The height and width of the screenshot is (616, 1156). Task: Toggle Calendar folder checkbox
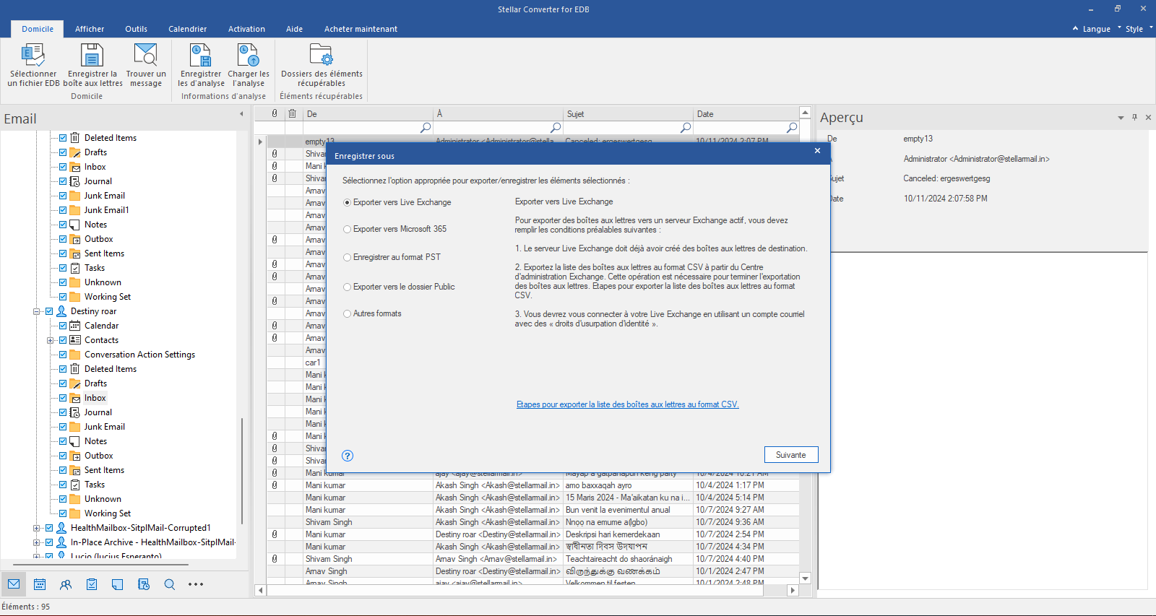[x=63, y=326]
